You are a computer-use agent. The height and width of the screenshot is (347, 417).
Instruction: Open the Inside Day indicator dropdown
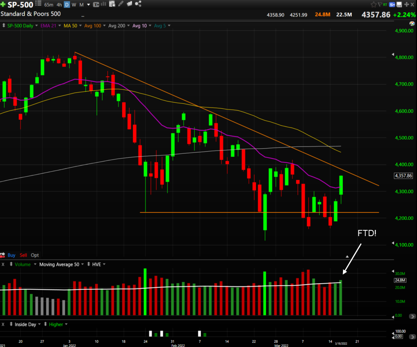[39, 324]
